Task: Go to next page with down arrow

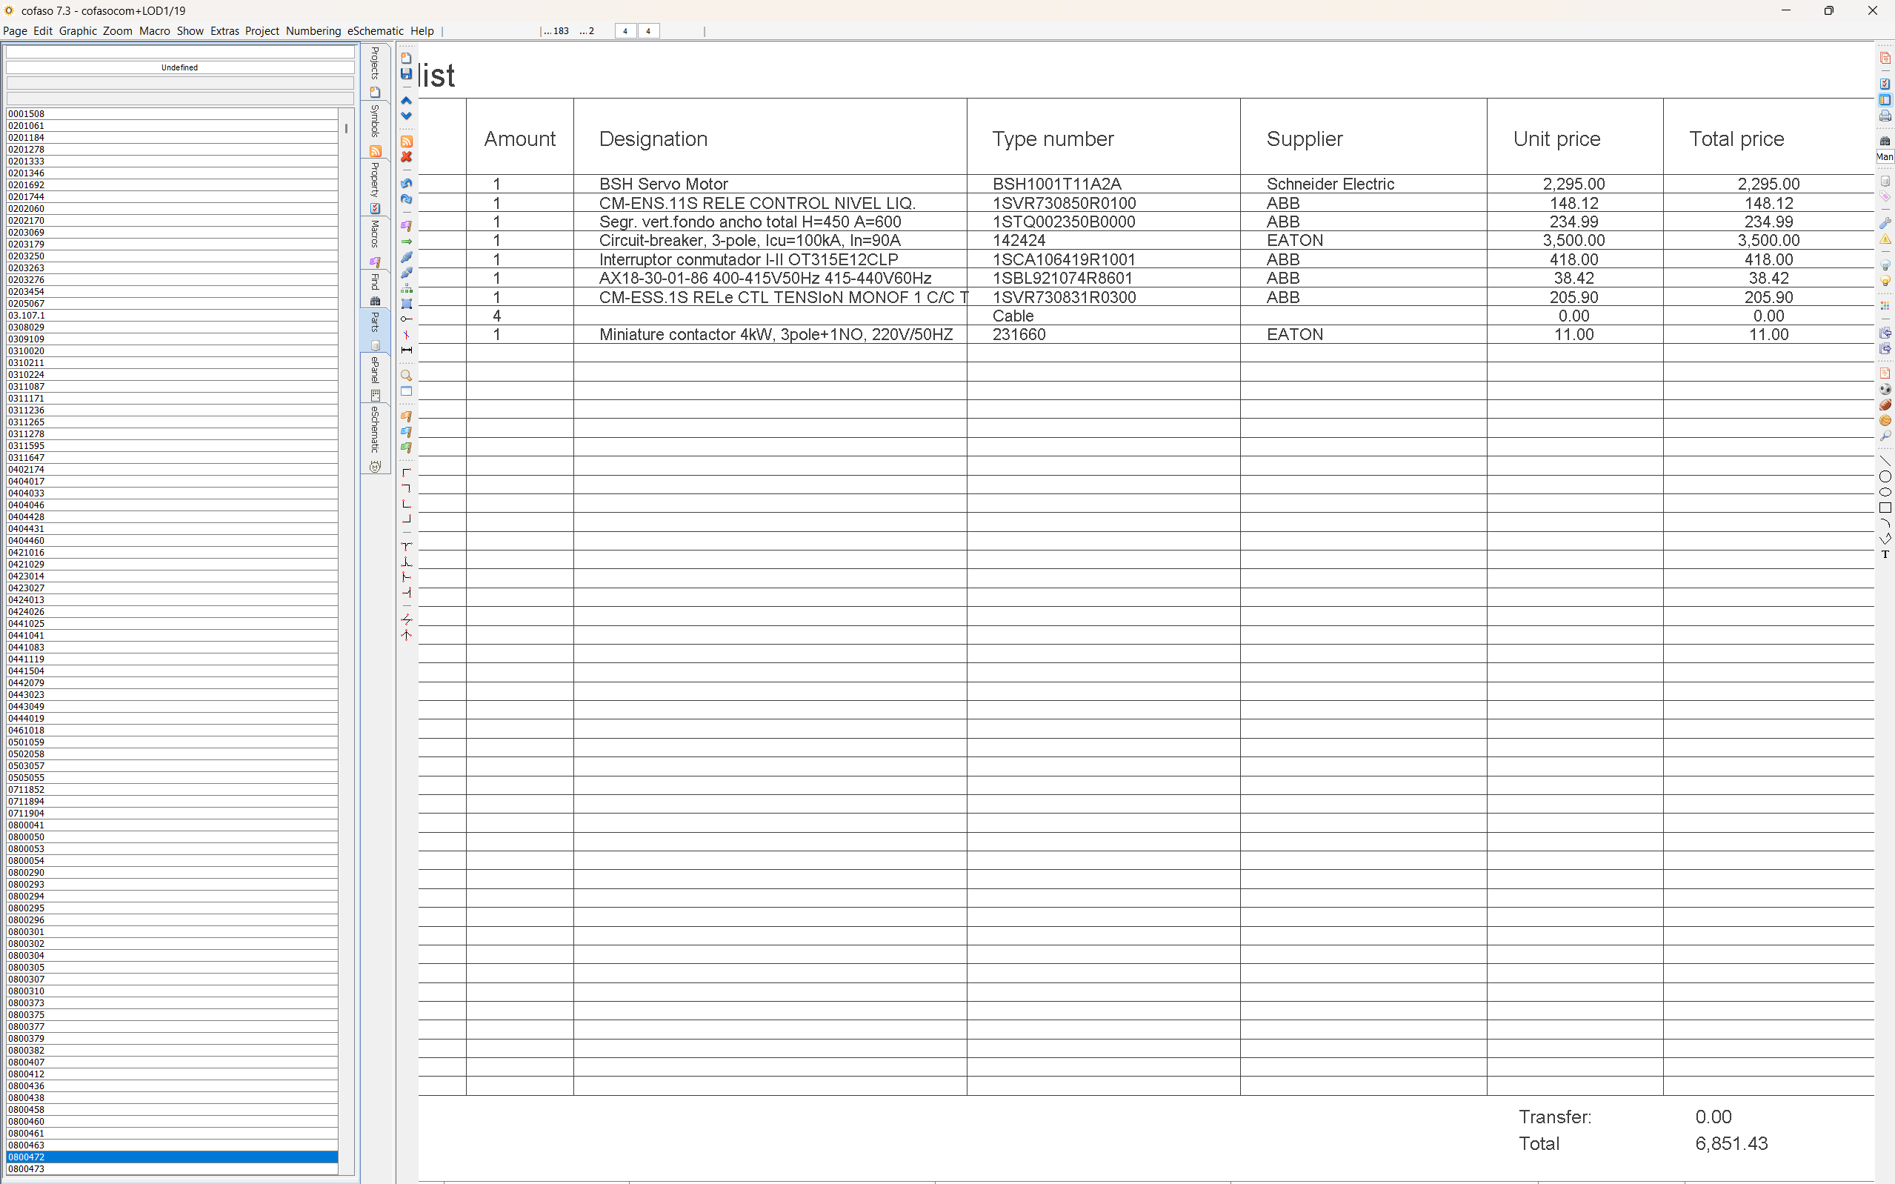Action: (406, 116)
